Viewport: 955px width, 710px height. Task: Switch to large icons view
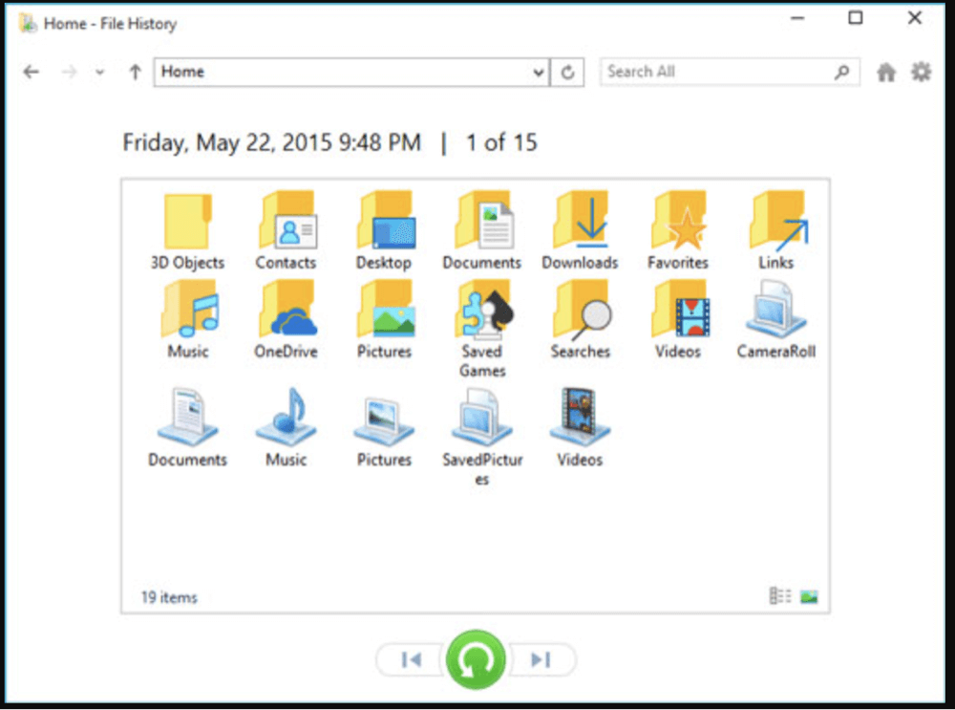[808, 595]
